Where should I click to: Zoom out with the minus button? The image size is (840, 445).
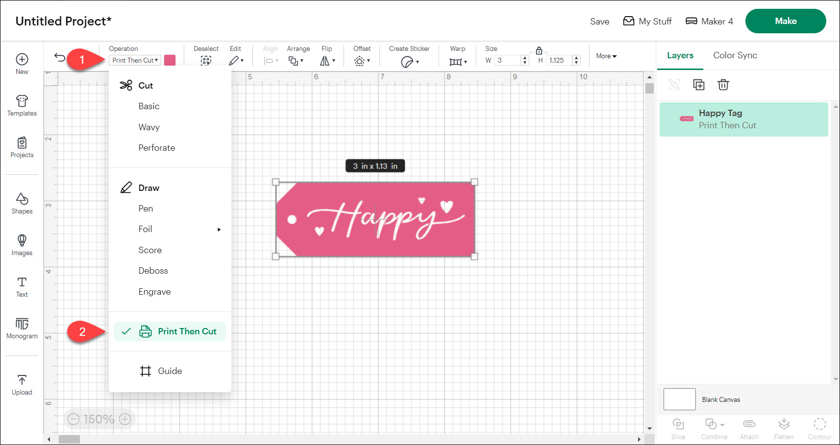tap(74, 419)
